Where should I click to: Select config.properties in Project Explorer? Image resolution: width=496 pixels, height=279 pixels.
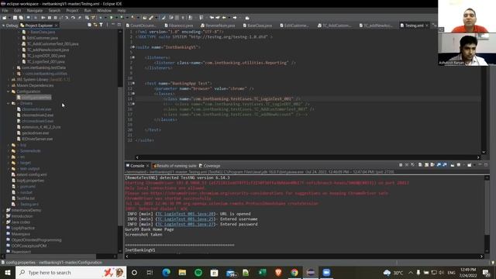pyautogui.click(x=34, y=98)
